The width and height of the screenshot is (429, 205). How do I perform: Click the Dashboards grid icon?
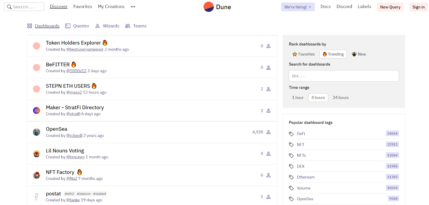coord(29,26)
